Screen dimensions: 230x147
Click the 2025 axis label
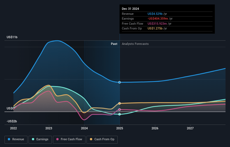tap(120, 128)
